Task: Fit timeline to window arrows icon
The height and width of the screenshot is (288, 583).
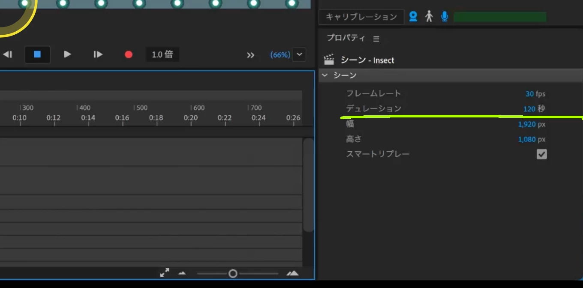Action: pyautogui.click(x=165, y=273)
